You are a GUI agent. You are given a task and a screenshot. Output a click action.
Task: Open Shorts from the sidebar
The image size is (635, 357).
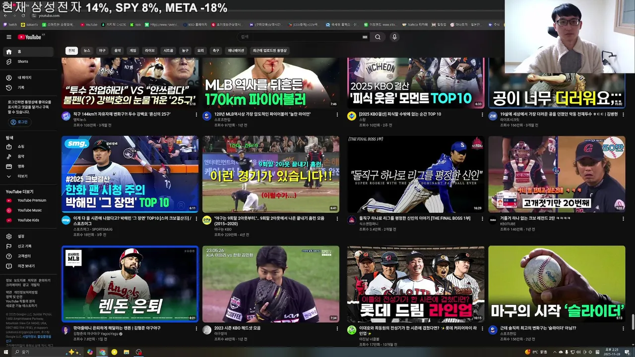(27, 61)
